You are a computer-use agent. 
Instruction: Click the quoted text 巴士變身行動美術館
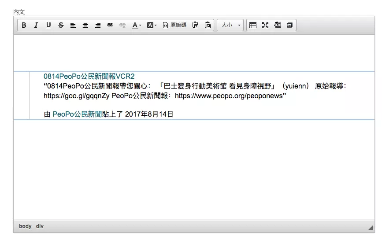coord(195,86)
